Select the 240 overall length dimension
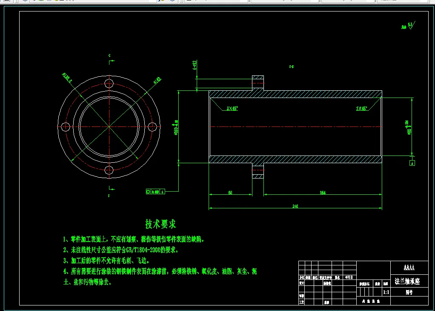This screenshot has height=311, width=435. 295,206
